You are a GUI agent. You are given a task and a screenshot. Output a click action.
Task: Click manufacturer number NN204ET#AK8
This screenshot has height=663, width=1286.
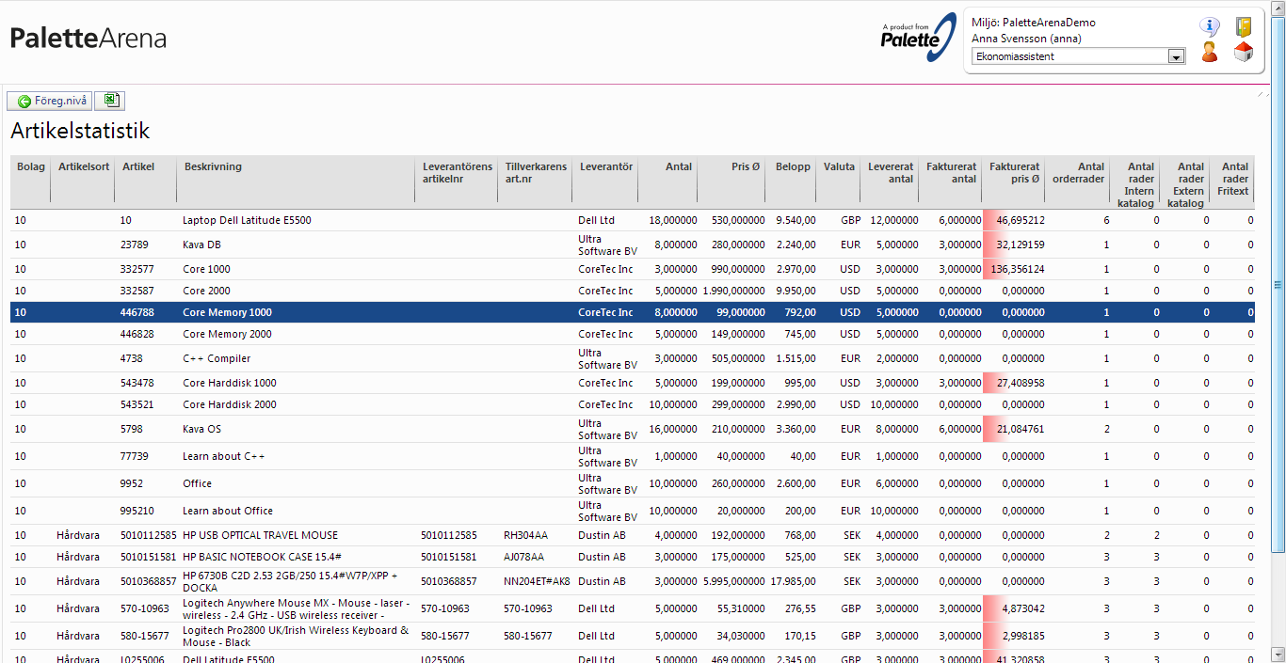(537, 581)
